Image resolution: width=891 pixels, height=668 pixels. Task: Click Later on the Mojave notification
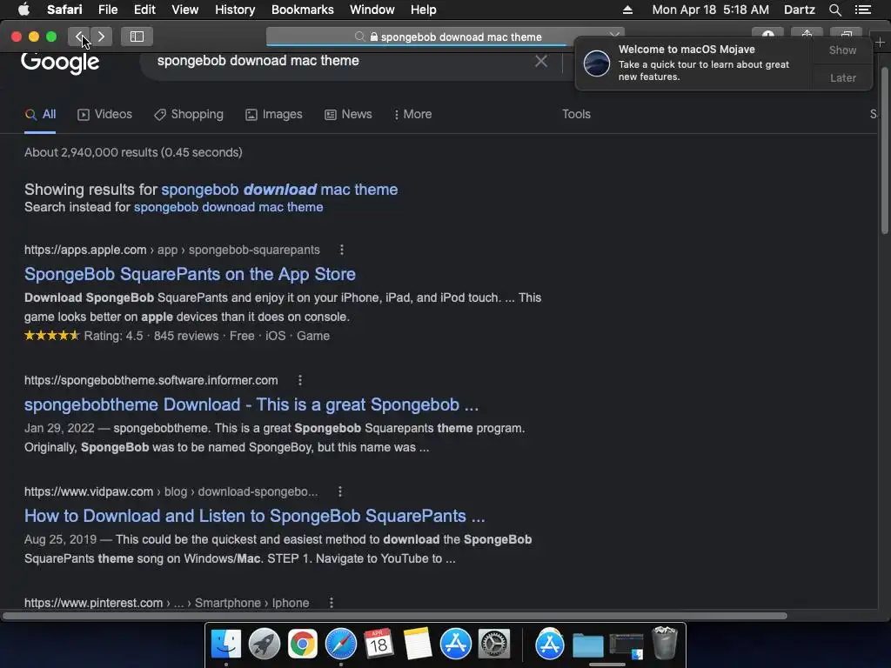pos(842,77)
